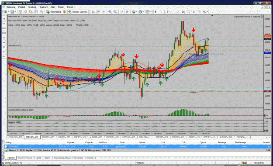Sort orders by the Nalog column header
Viewport: 273px width, 166px height.
pos(8,142)
